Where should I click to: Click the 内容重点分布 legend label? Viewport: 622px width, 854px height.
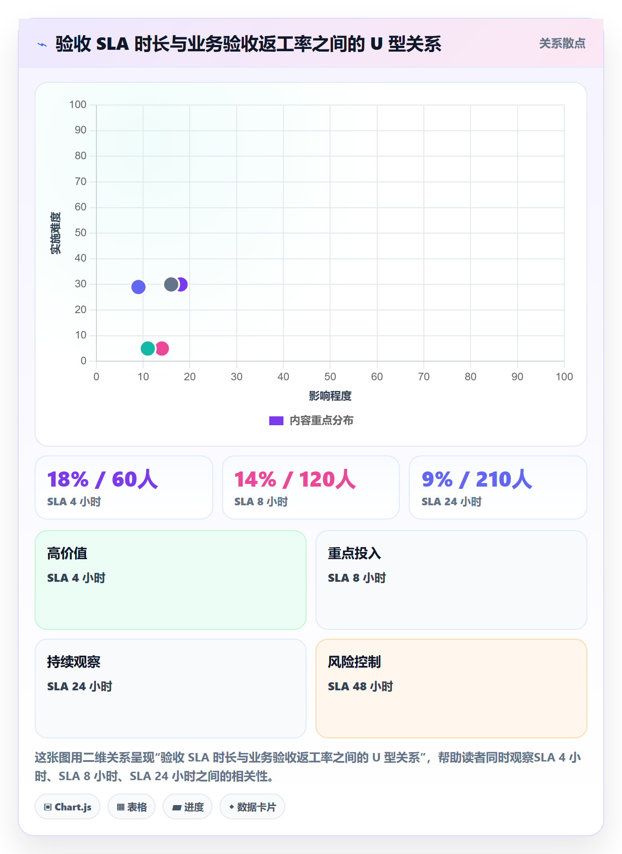coord(321,421)
